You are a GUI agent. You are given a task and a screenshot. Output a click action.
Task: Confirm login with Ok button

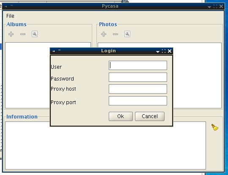click(x=121, y=116)
